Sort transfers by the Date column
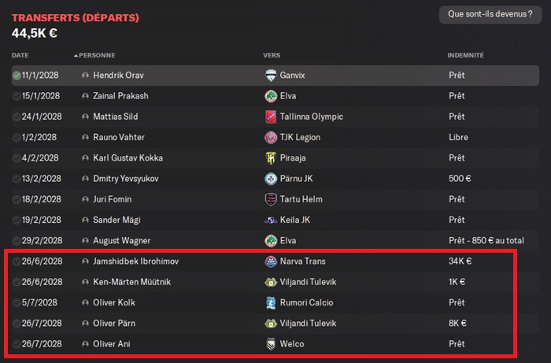The width and height of the screenshot is (551, 363). [x=20, y=56]
